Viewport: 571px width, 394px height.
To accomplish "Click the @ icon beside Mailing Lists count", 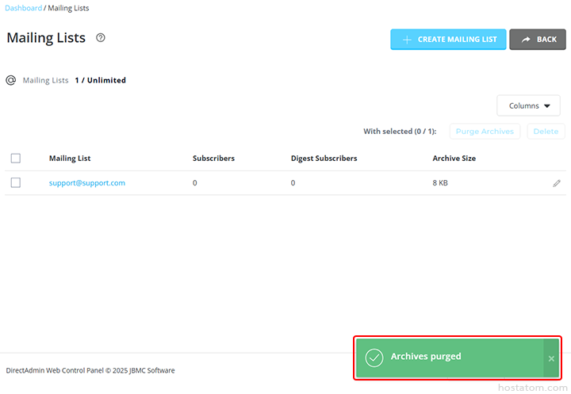I will 11,80.
